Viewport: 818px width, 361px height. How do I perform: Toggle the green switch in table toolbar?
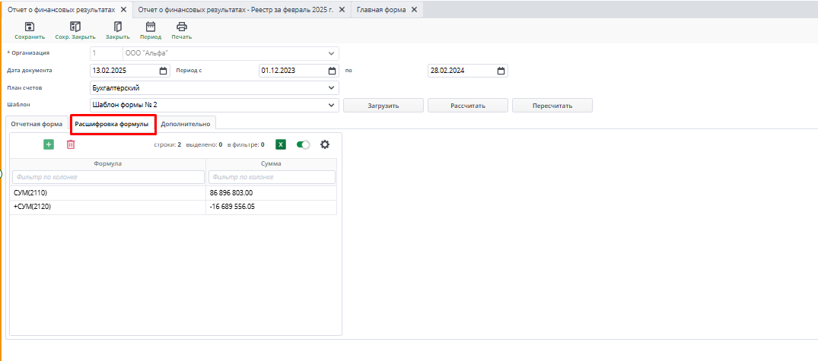303,144
